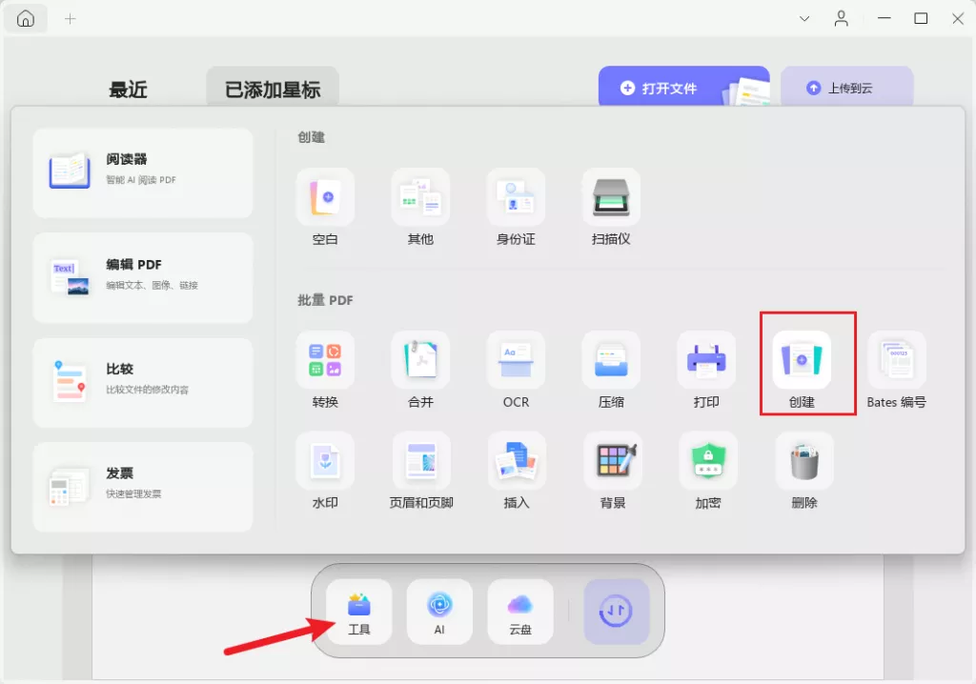Select the 空白 blank PDF creation icon

(x=325, y=197)
